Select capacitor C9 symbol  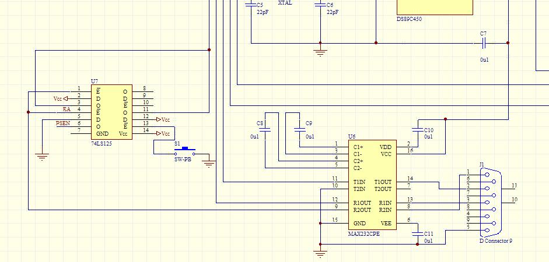pos(300,130)
